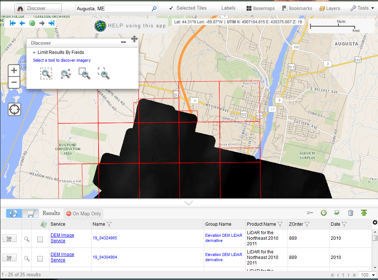
Task: Switch to the globe results tab
Action: [x=14, y=214]
